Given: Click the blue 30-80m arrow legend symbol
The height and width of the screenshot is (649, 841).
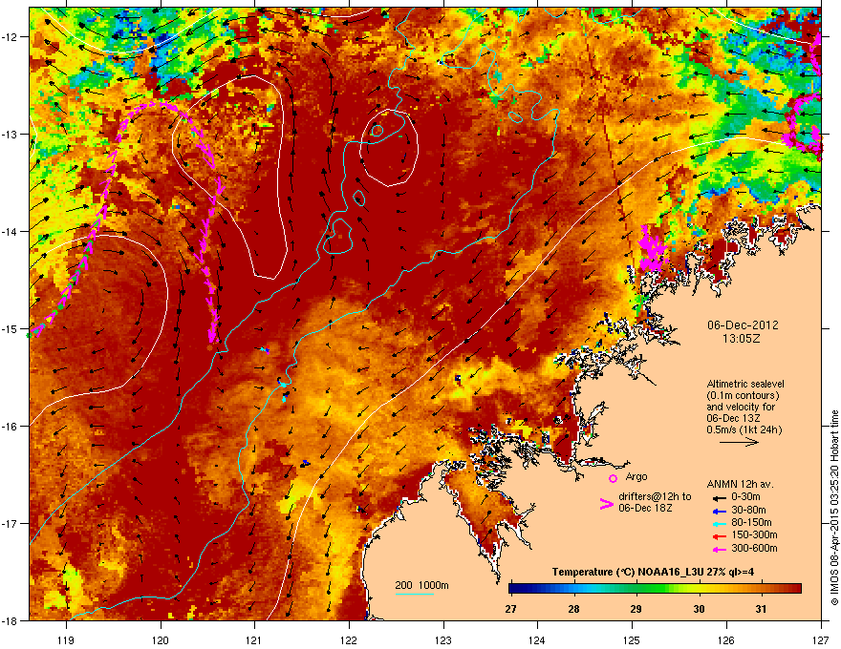Looking at the screenshot, I should click(x=719, y=511).
